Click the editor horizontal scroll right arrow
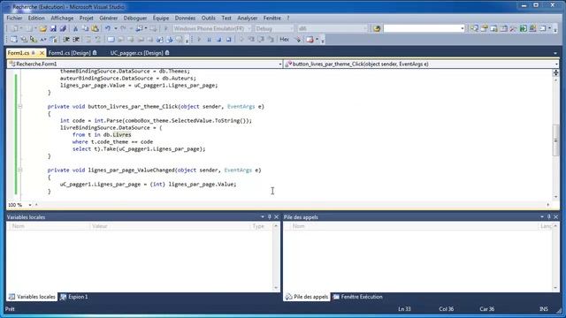The height and width of the screenshot is (318, 566). coord(548,205)
